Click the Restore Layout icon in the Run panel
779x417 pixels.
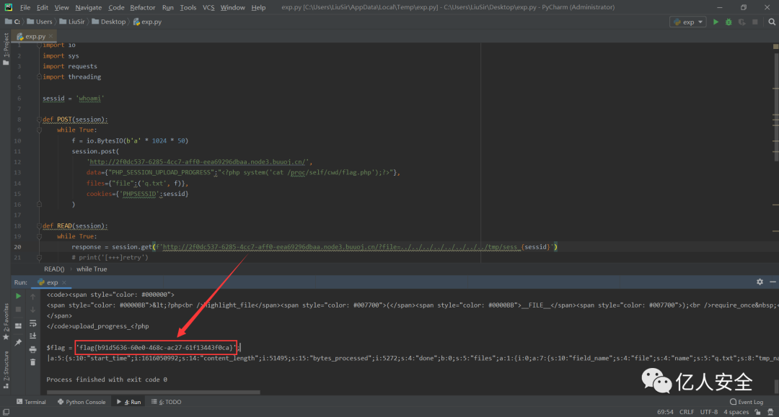coord(18,326)
